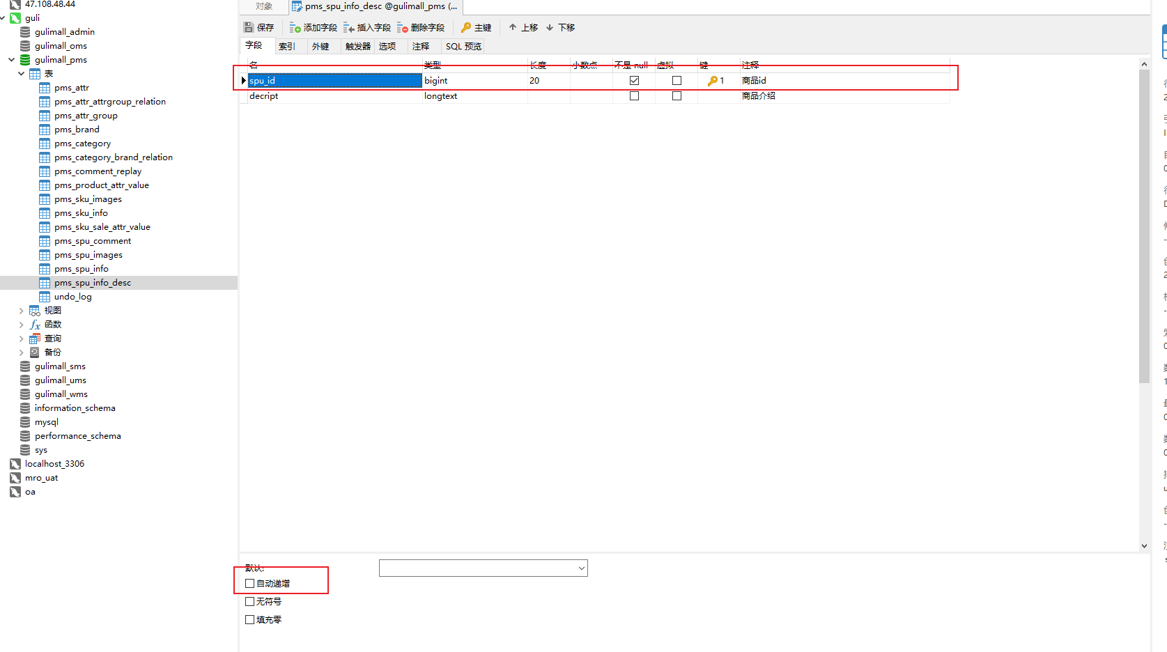The height and width of the screenshot is (652, 1167).
Task: Click the decript field name cell
Action: pyautogui.click(x=335, y=96)
